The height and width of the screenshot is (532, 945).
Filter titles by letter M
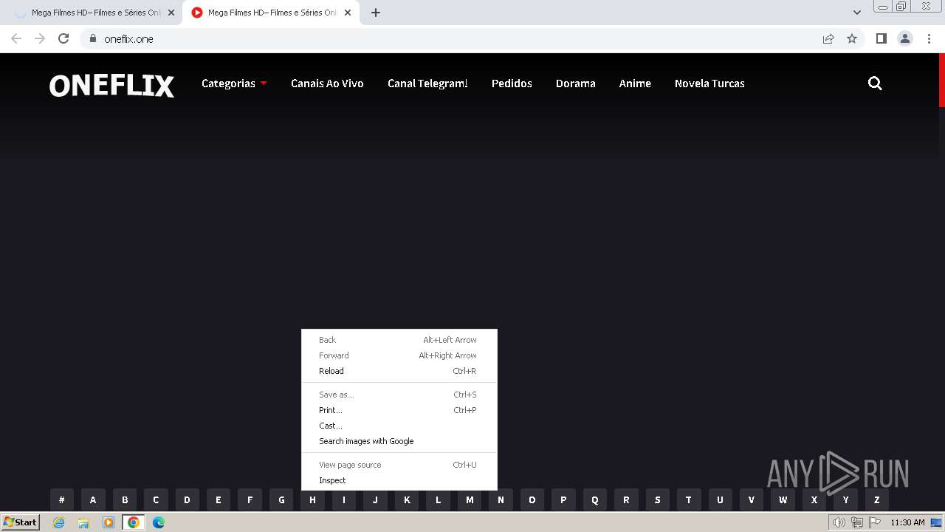tap(470, 499)
